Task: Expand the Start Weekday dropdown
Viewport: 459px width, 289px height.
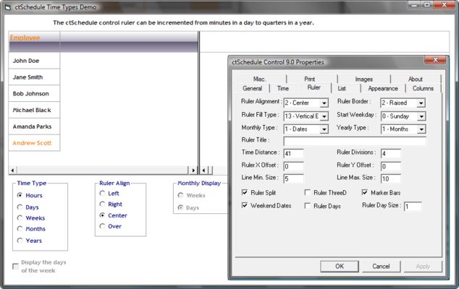Action: click(421, 116)
